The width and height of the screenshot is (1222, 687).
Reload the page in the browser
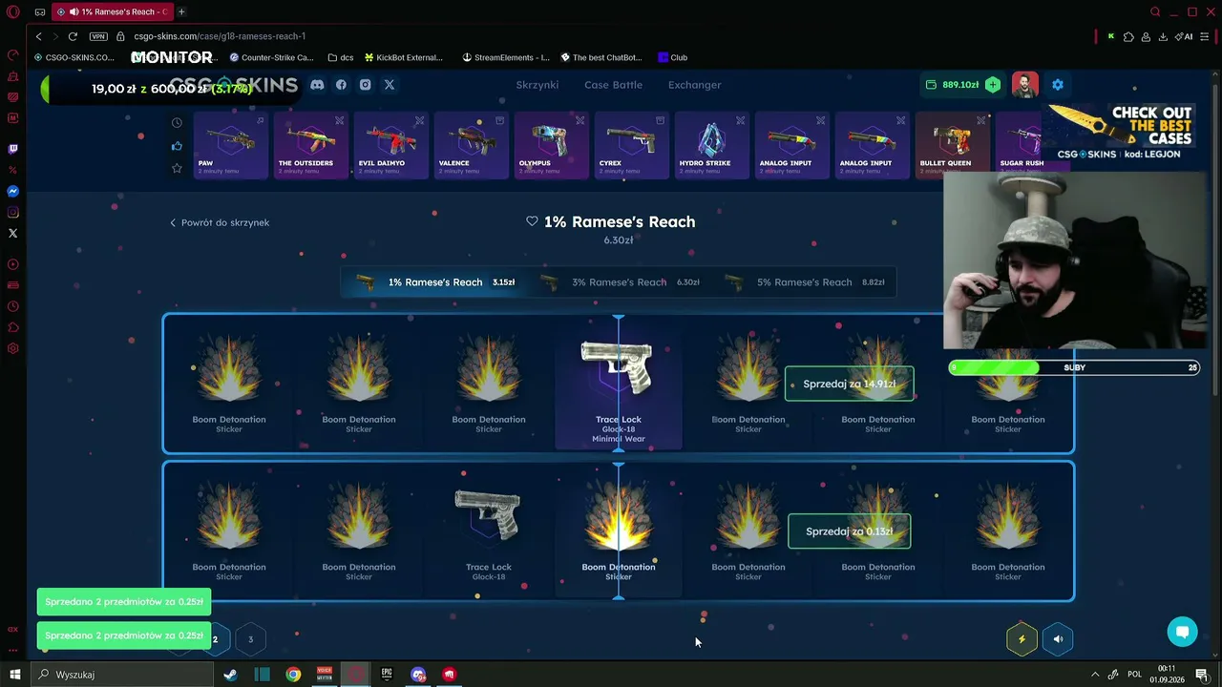(x=73, y=36)
